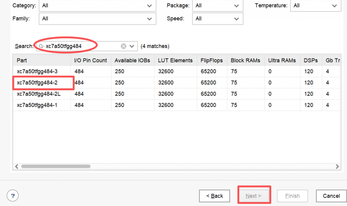This screenshot has height=206, width=347.
Task: Open the Category dropdown
Action: [97, 6]
